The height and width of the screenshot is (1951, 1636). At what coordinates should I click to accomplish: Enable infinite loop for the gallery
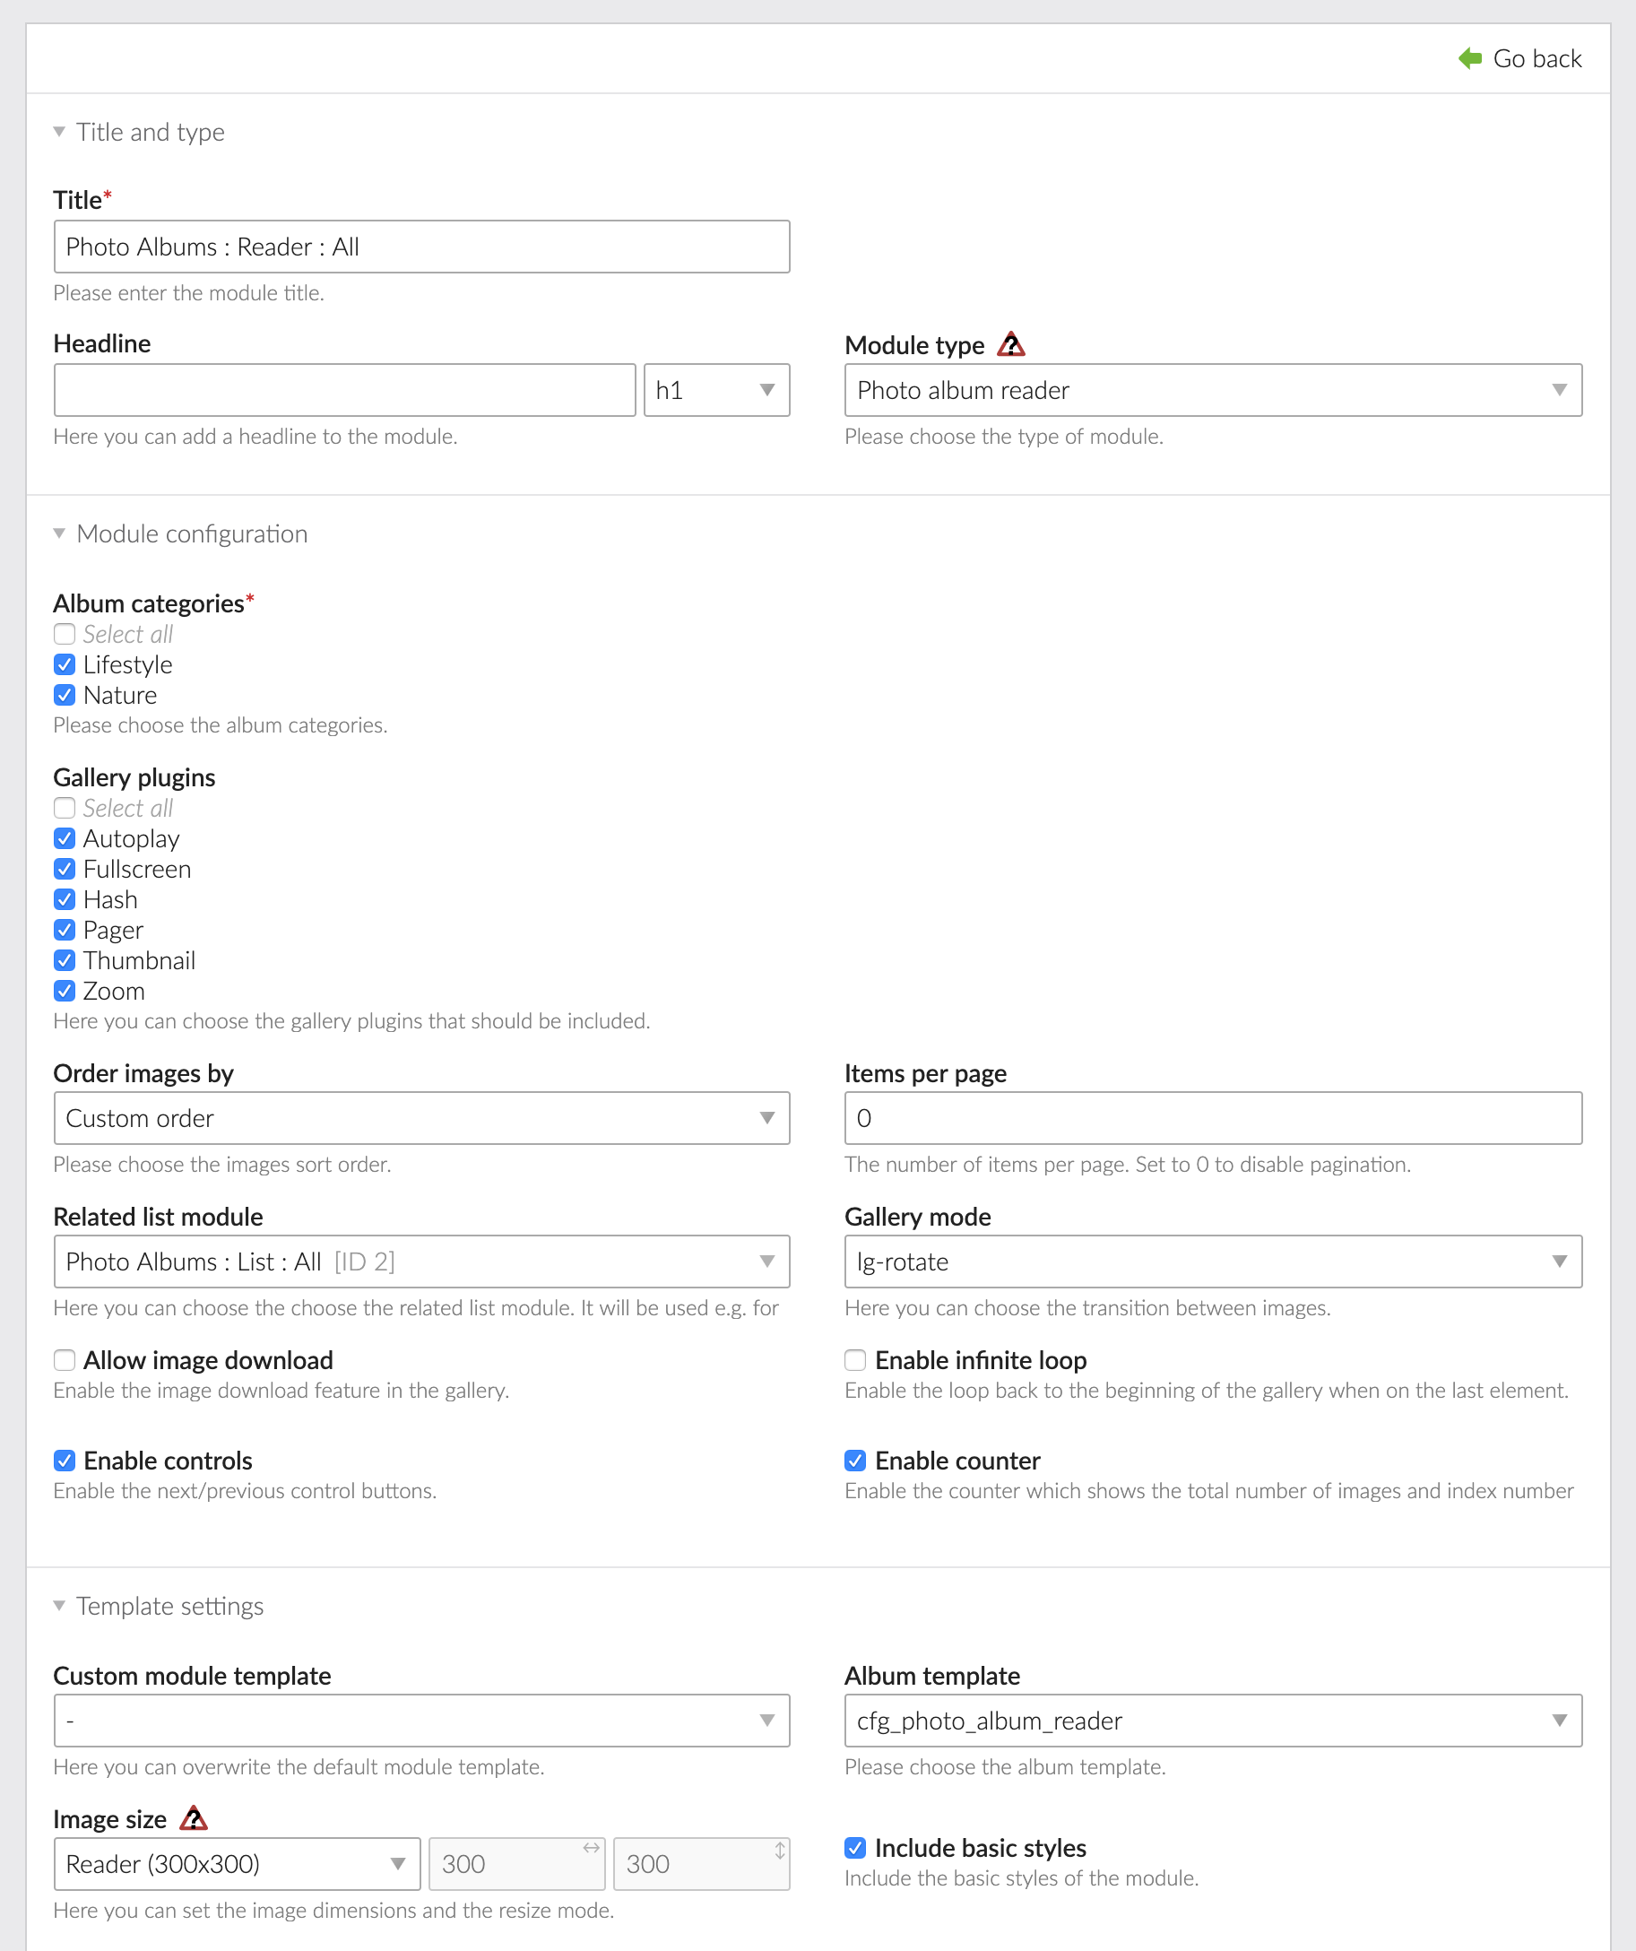click(854, 1360)
